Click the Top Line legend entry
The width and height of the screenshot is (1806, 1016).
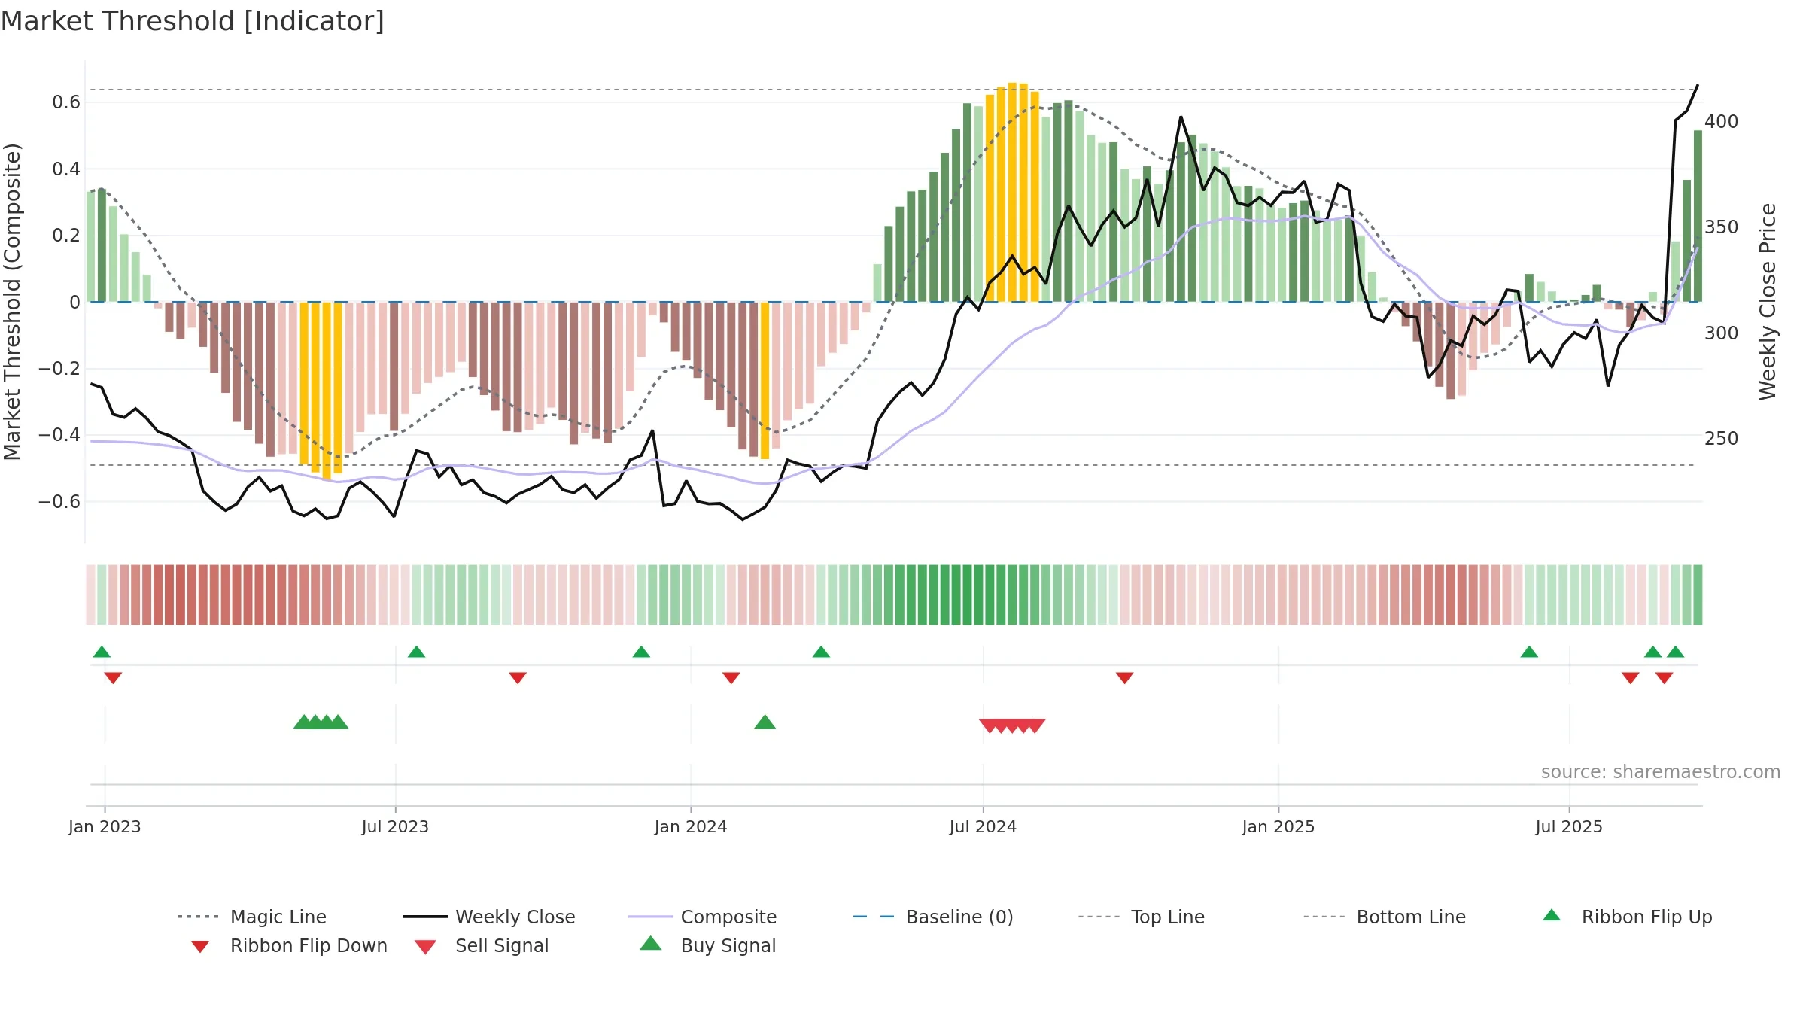coord(1141,917)
